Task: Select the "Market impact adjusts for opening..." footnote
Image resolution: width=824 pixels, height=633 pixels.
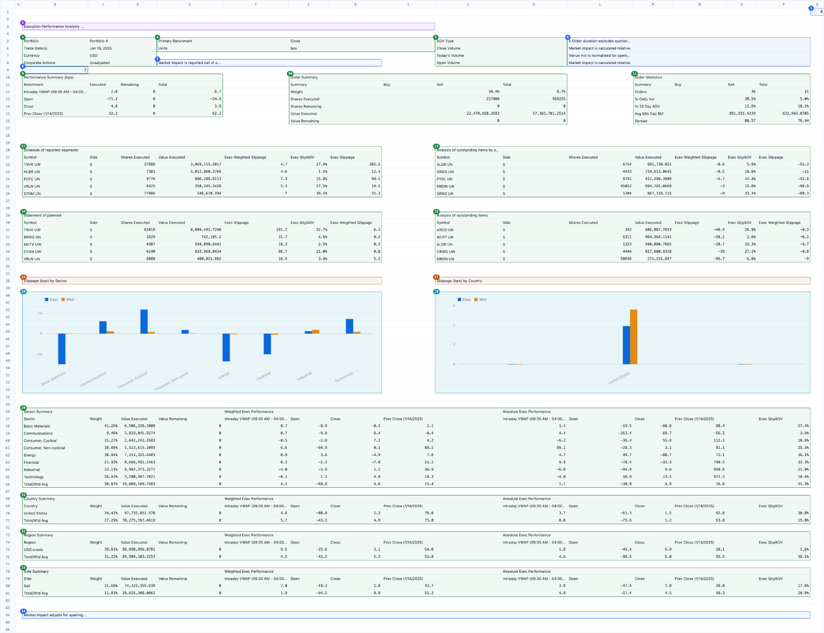Action: click(x=416, y=615)
